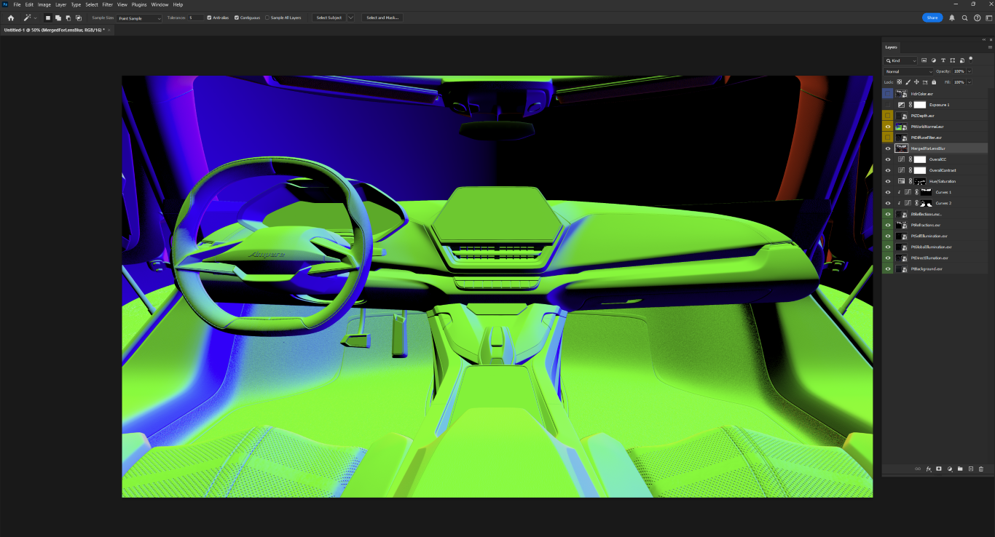Delete layer using the trash icon
The width and height of the screenshot is (995, 537).
(981, 469)
